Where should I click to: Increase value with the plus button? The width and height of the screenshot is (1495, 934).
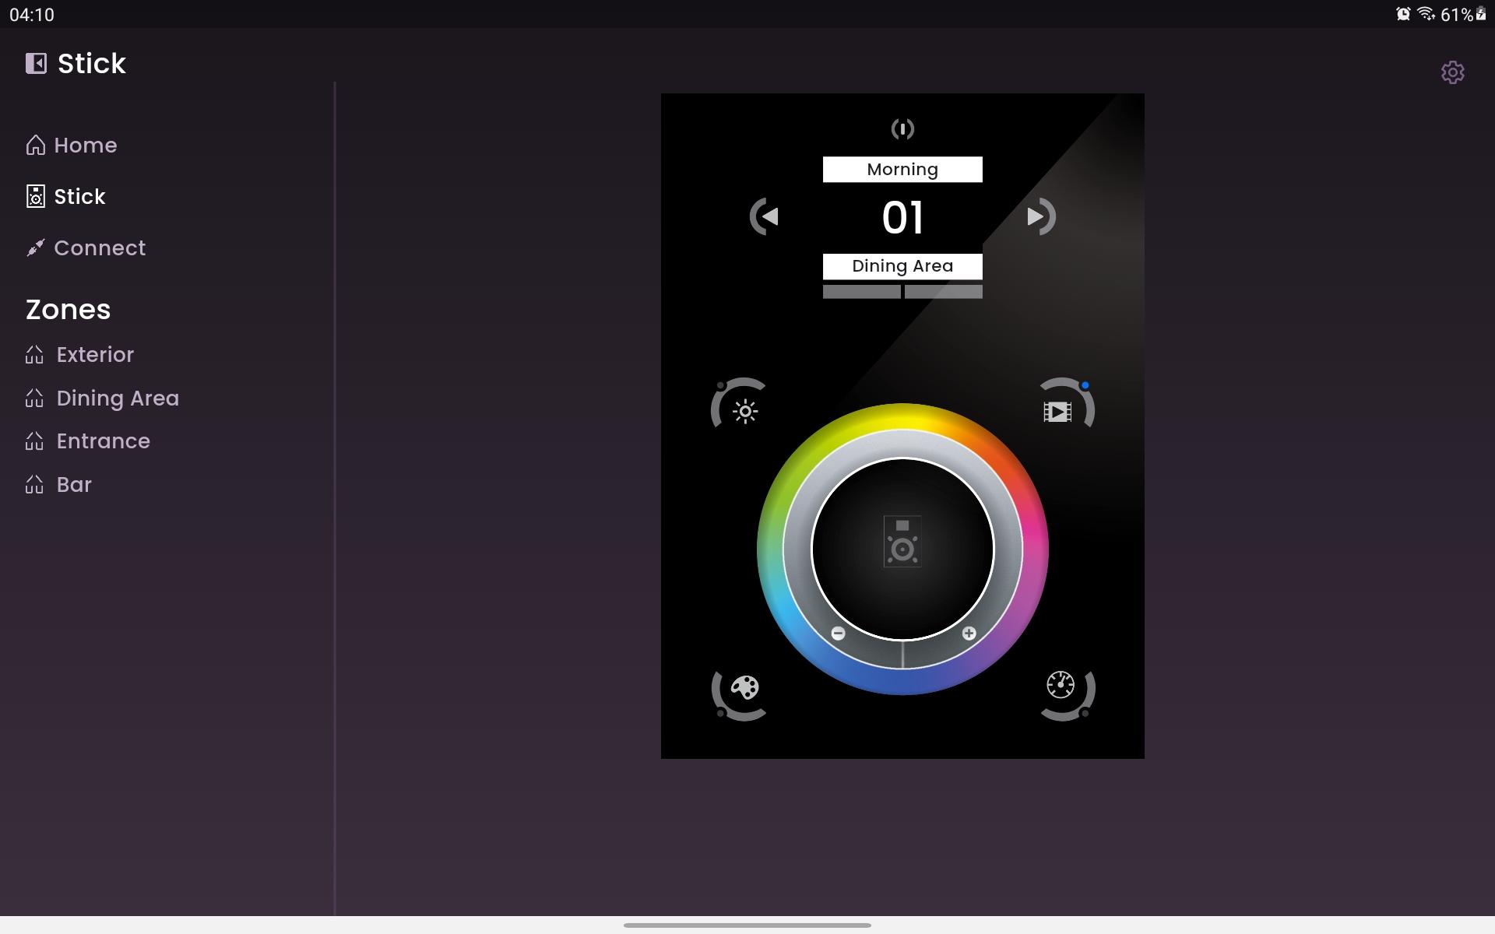point(969,634)
